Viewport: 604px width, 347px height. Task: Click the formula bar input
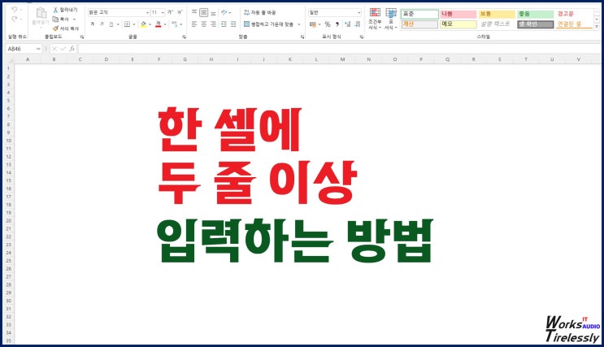339,49
